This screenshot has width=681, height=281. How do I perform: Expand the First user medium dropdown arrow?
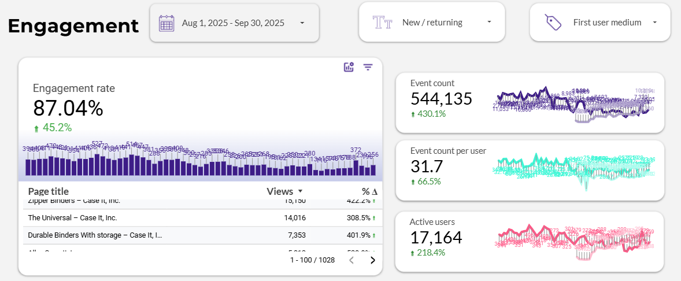654,22
